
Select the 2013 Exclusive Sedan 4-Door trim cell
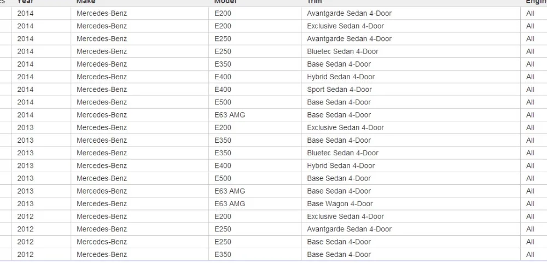coord(345,127)
